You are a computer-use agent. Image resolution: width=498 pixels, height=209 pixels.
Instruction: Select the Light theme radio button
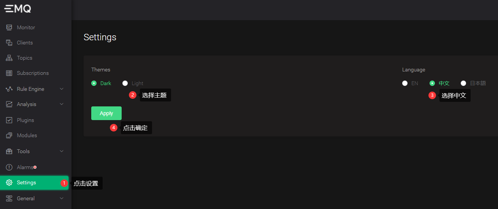point(125,83)
